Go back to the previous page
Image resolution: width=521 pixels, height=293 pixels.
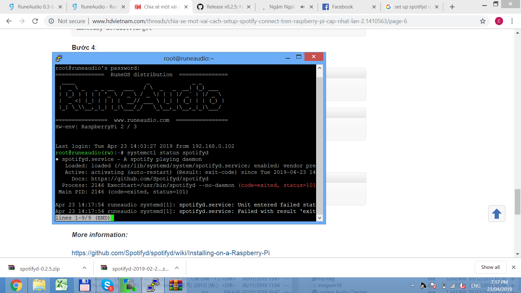point(9,21)
